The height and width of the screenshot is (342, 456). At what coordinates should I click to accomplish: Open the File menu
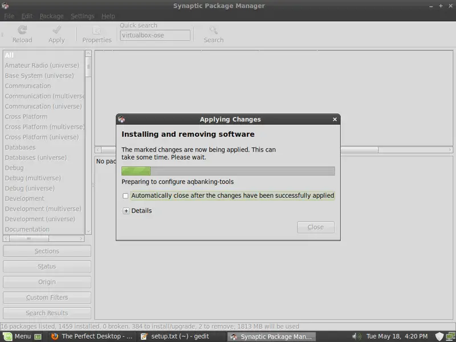pyautogui.click(x=9, y=16)
